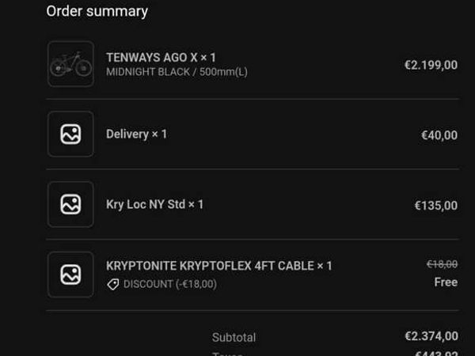Select the Kry Loc NY Std item name
Image resolution: width=475 pixels, height=356 pixels.
pos(154,204)
